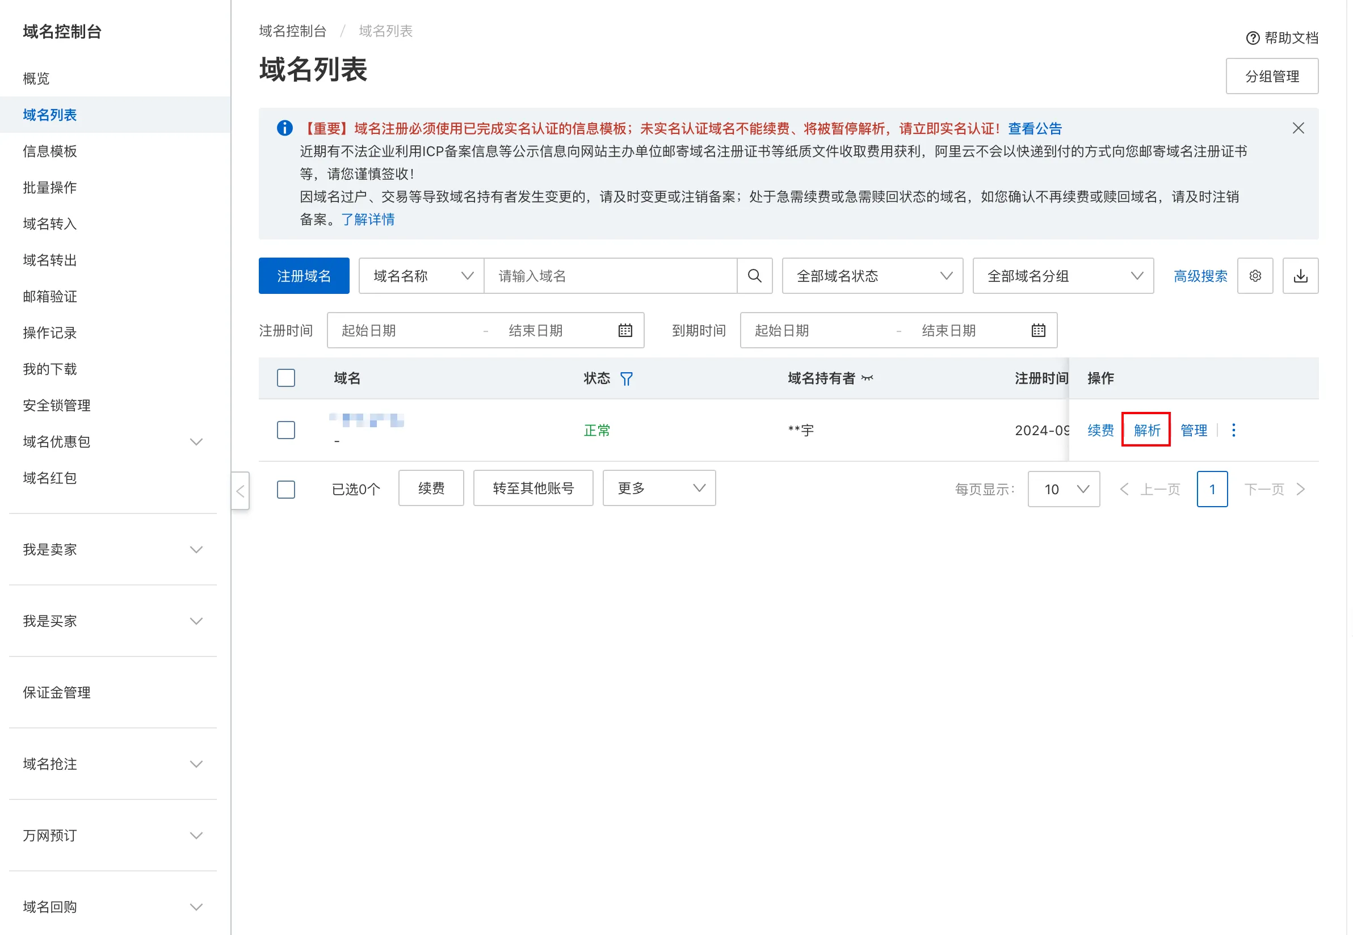This screenshot has height=935, width=1353.
Task: Open the 全部域名分组 dropdown
Action: [1064, 276]
